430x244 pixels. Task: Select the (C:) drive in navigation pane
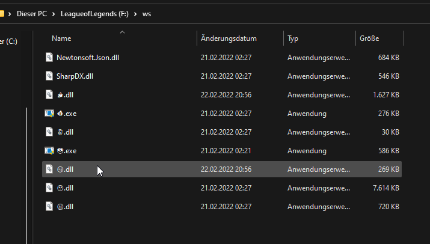coord(8,41)
